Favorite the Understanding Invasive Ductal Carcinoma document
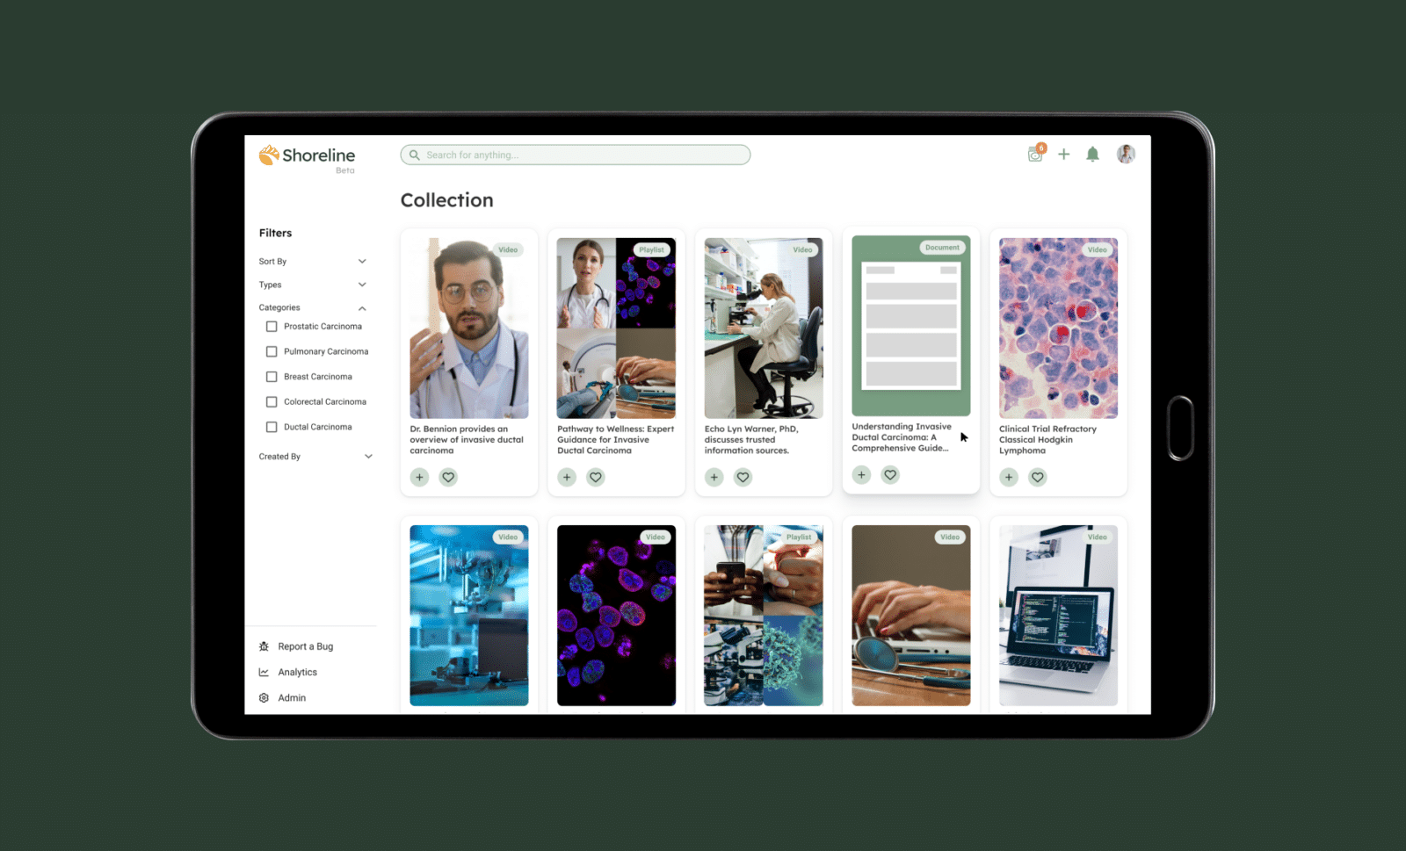Screen dimensions: 1406x851 890,475
